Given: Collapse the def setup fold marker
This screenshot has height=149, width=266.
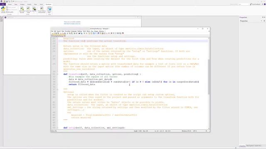Looking at the screenshot, I should pyautogui.click(x=57, y=128).
